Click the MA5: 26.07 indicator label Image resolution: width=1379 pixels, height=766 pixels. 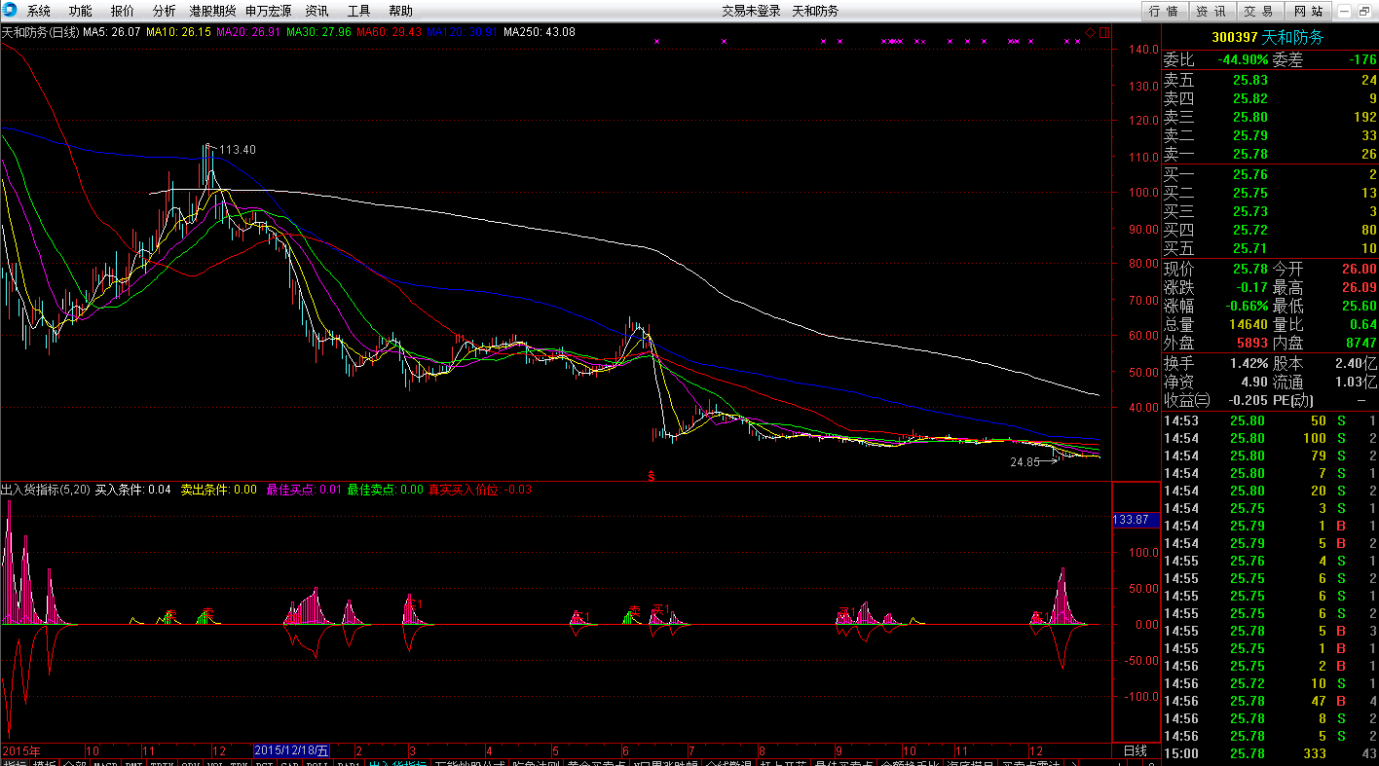[x=112, y=32]
